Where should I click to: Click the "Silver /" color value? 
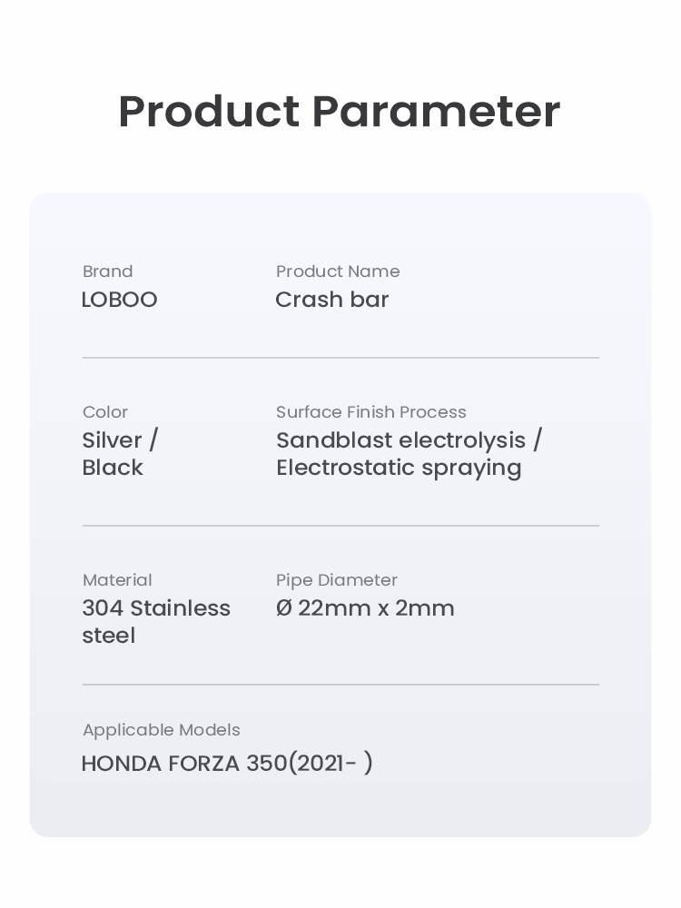(x=120, y=440)
